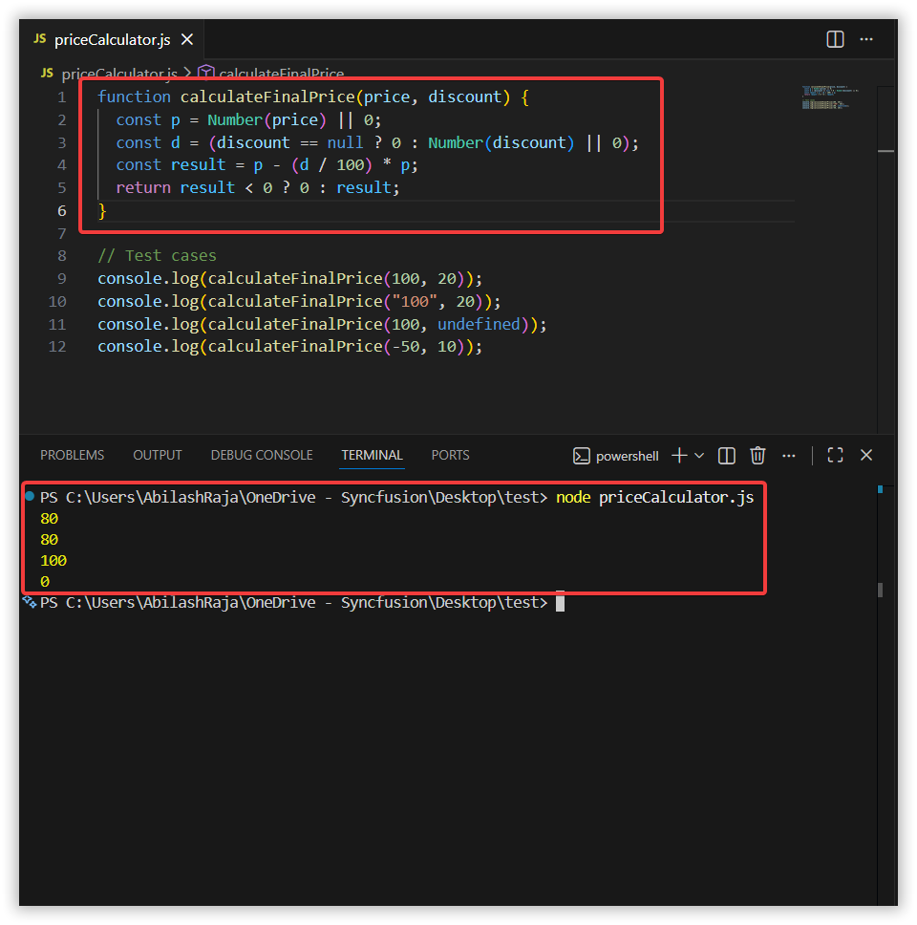917x925 pixels.
Task: Click '-50' argument on line 12
Action: tap(405, 346)
